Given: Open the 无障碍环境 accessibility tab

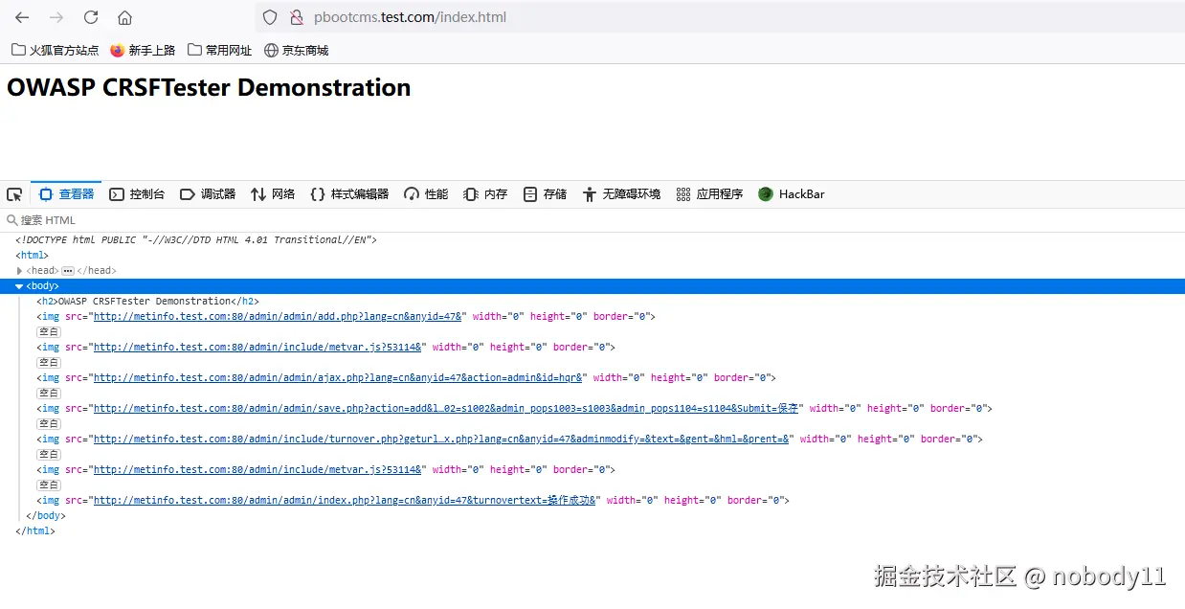Looking at the screenshot, I should tap(621, 194).
